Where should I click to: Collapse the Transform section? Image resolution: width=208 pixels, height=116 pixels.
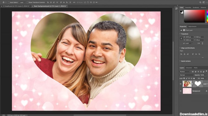(180, 34)
